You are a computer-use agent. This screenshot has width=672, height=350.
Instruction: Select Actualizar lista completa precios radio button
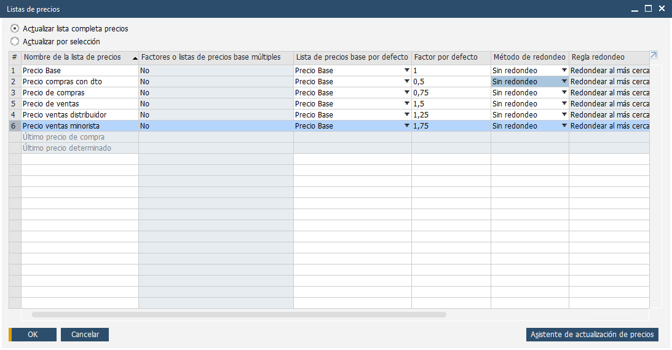point(15,28)
